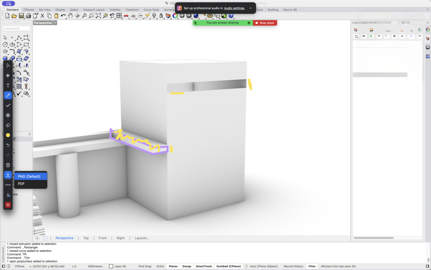Select the Pan hand tool
431x270 pixels.
tap(70, 16)
